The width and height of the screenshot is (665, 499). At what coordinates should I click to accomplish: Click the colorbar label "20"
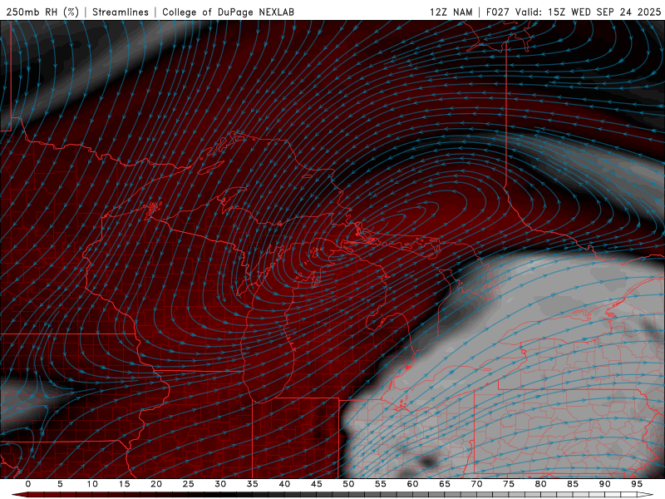click(156, 484)
